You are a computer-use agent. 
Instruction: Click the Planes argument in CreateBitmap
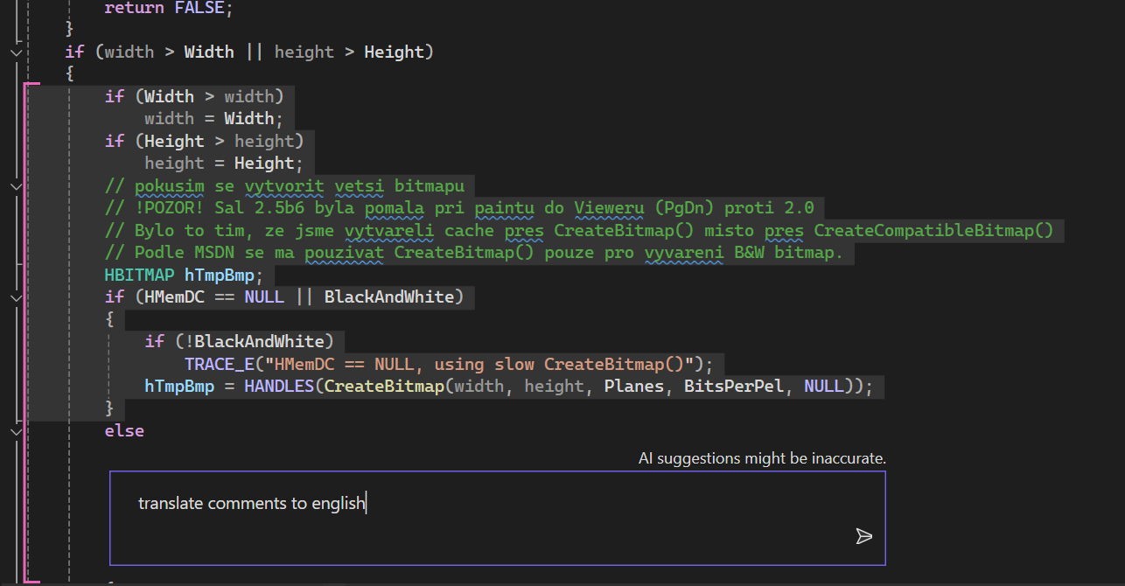coord(633,387)
